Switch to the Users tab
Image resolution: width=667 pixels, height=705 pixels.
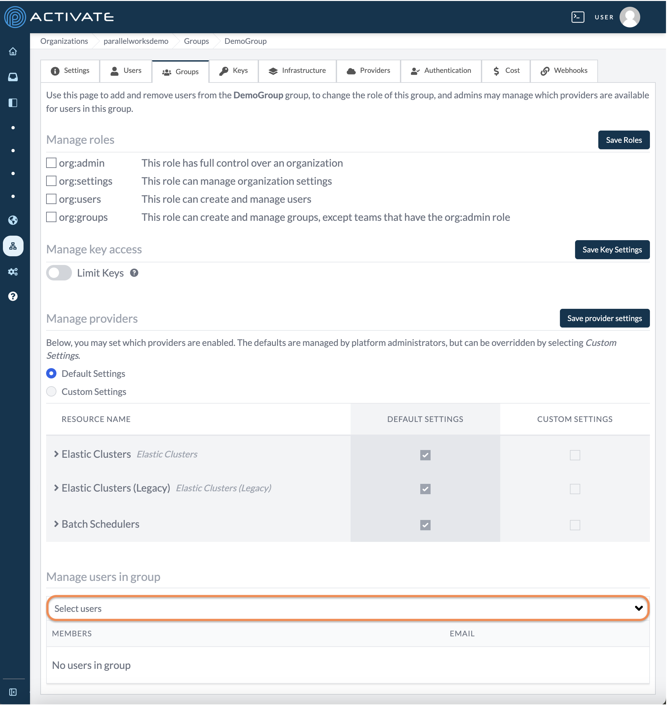pos(126,71)
